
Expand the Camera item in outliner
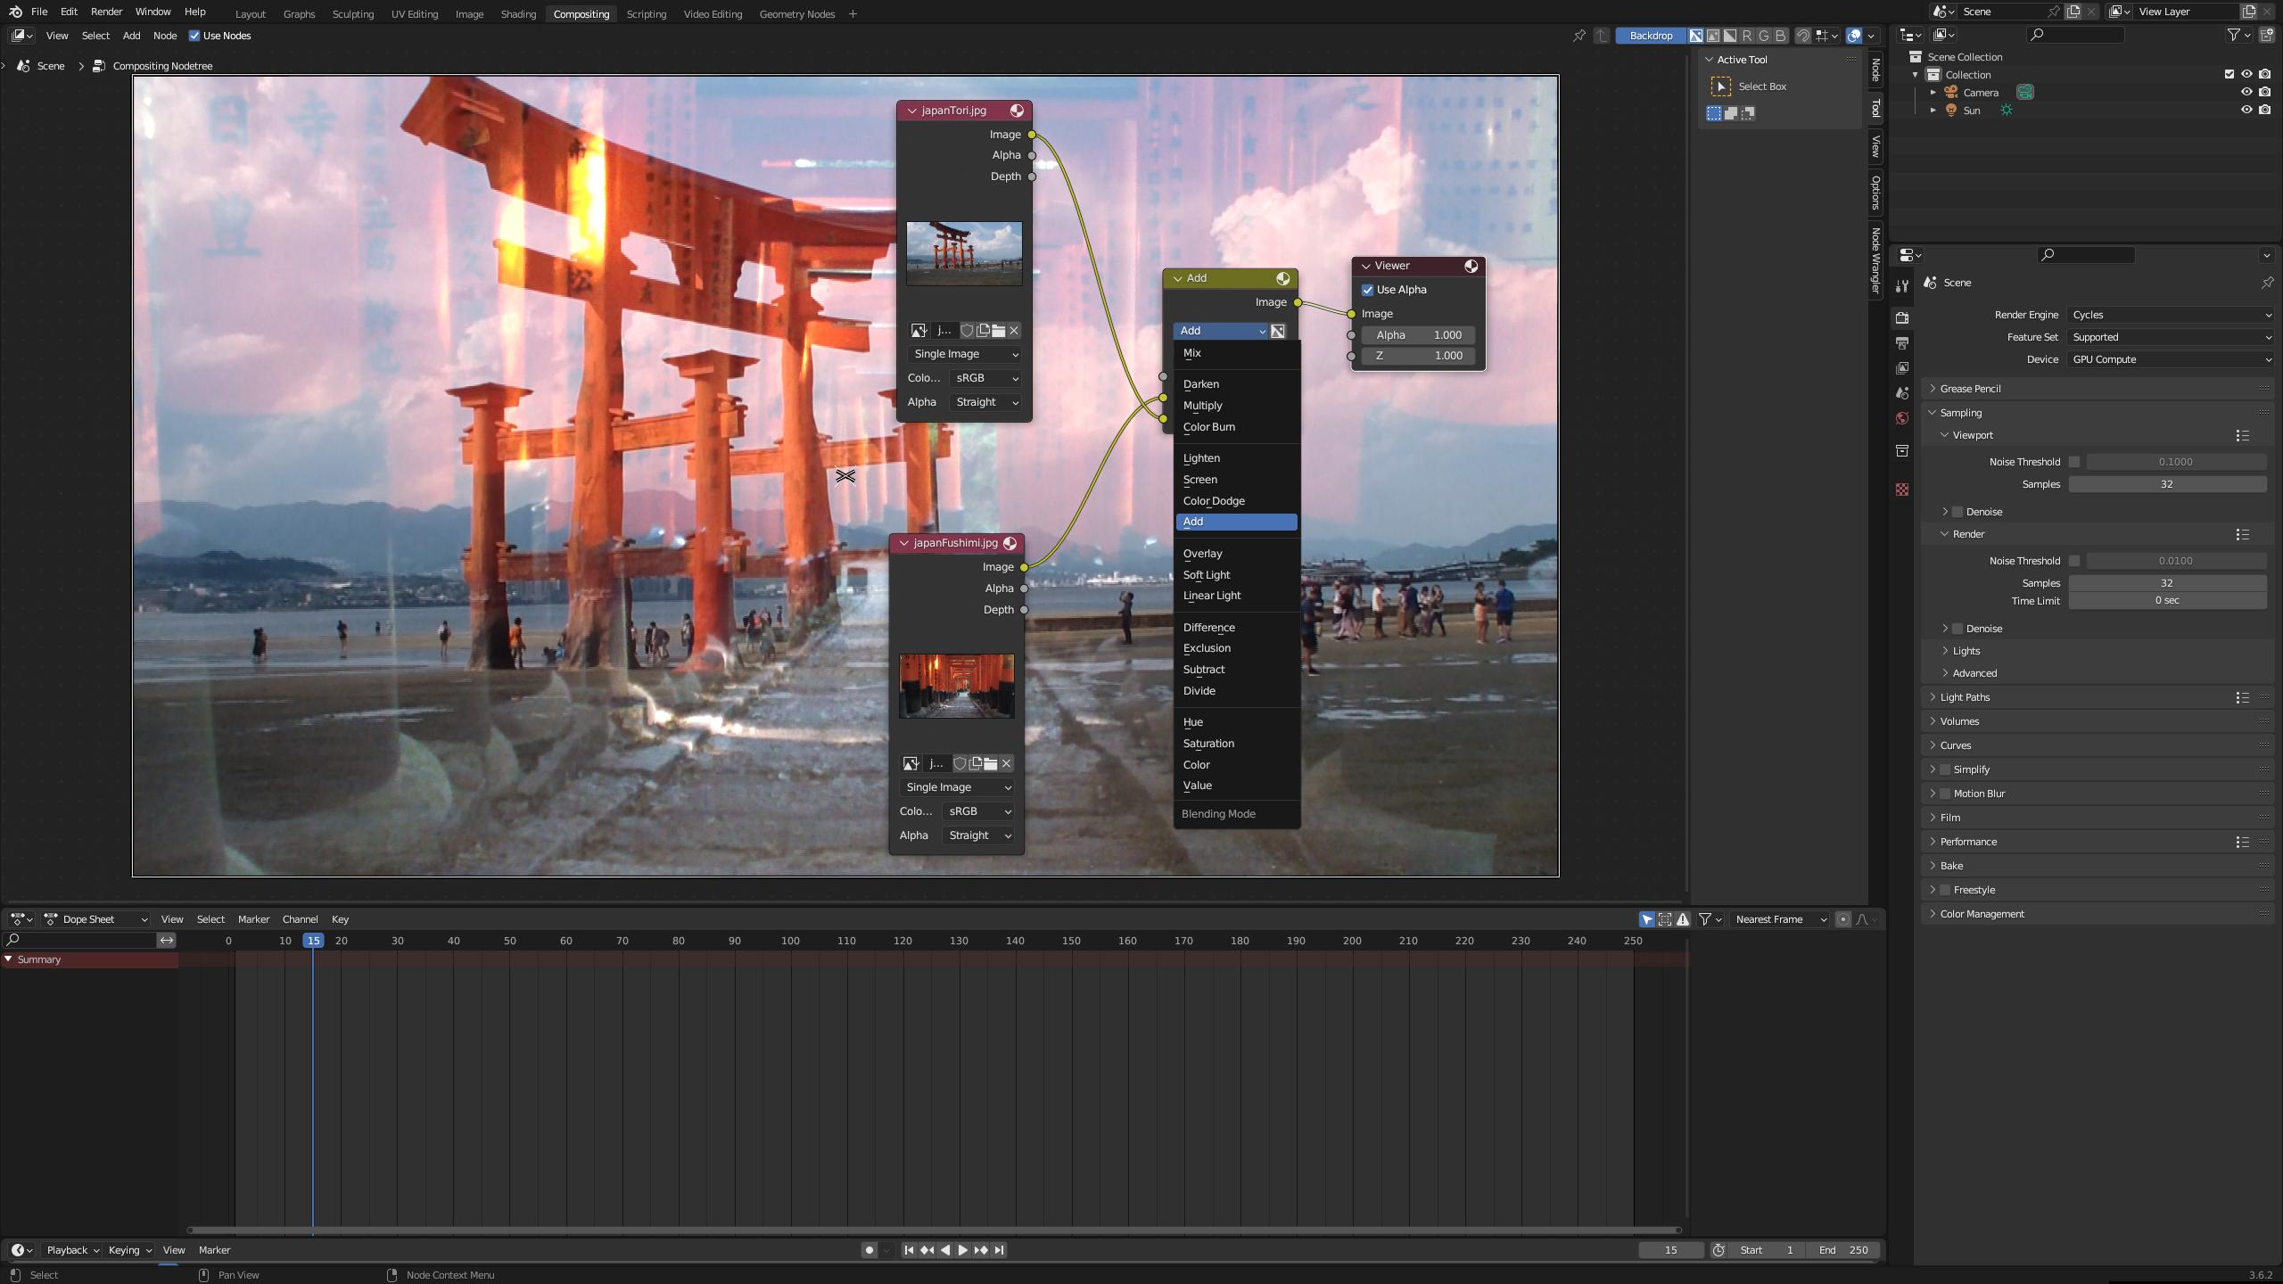[x=1933, y=93]
